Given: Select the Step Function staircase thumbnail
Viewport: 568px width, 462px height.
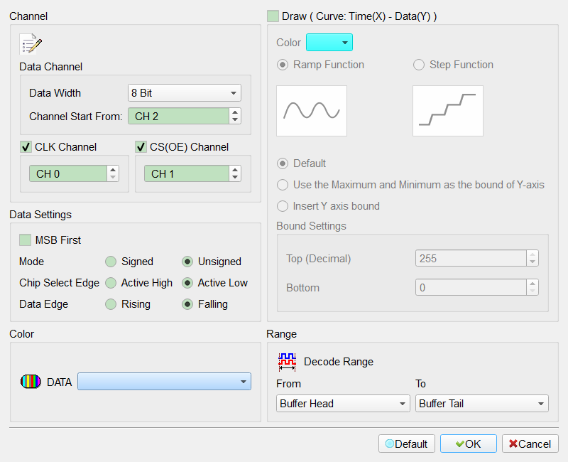Looking at the screenshot, I should coord(448,111).
